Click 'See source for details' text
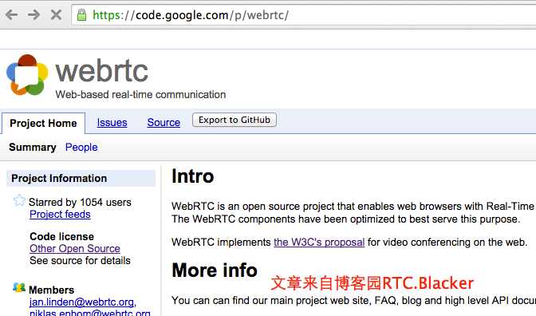This screenshot has width=536, height=316. [80, 261]
